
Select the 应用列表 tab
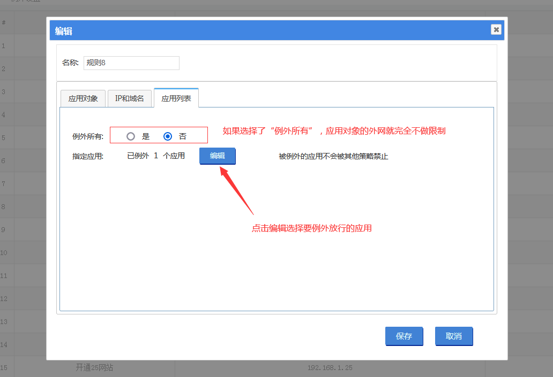(176, 98)
